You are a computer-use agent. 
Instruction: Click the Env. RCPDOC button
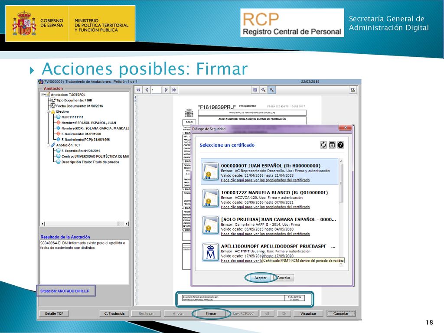coord(243,313)
